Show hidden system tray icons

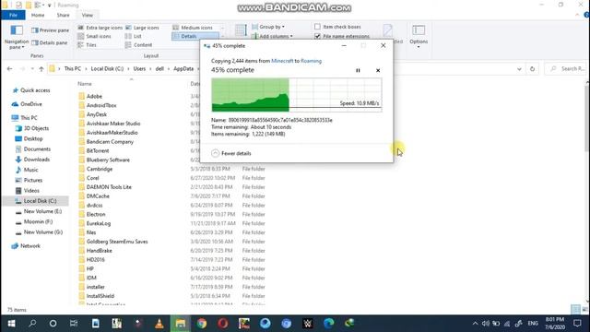tap(475, 324)
